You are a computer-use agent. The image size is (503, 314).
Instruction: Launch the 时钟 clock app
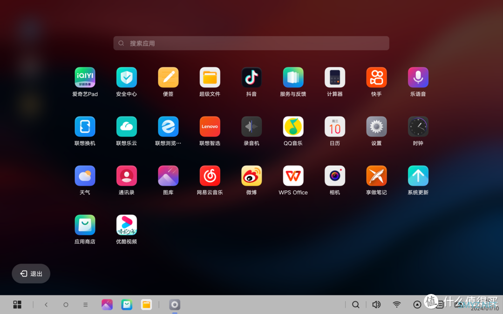tap(418, 127)
